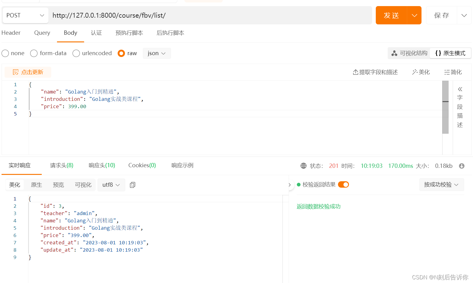Image resolution: width=473 pixels, height=283 pixels.
Task: Expand the Save options arrow
Action: coord(464,15)
